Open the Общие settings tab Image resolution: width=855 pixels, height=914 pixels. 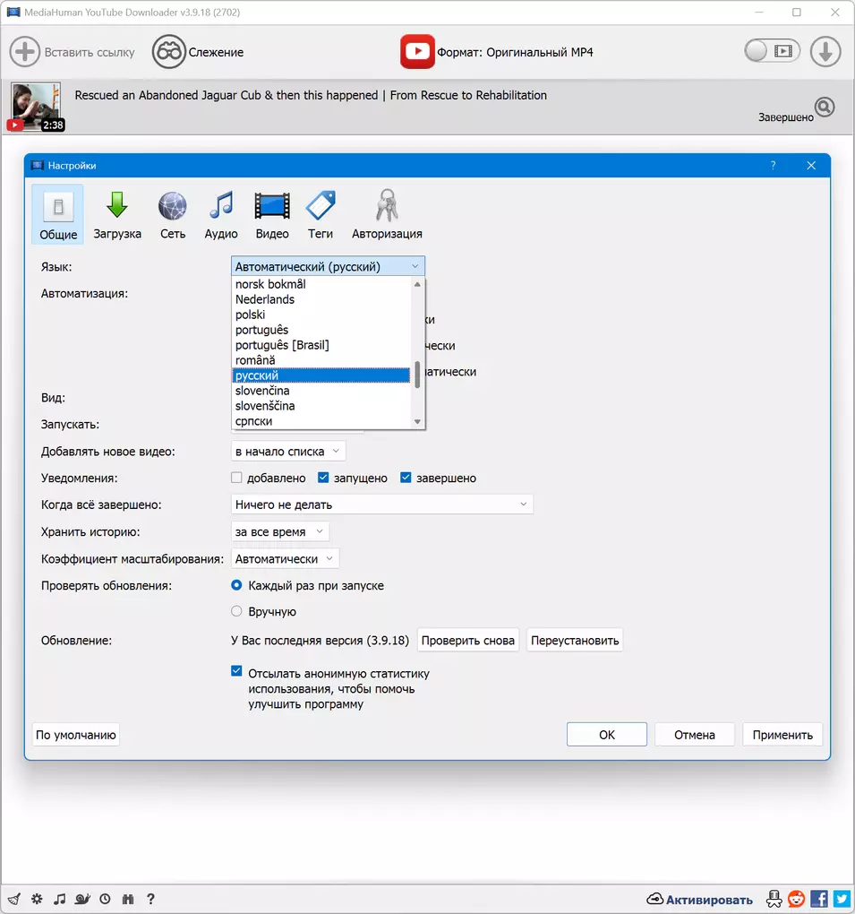click(58, 214)
